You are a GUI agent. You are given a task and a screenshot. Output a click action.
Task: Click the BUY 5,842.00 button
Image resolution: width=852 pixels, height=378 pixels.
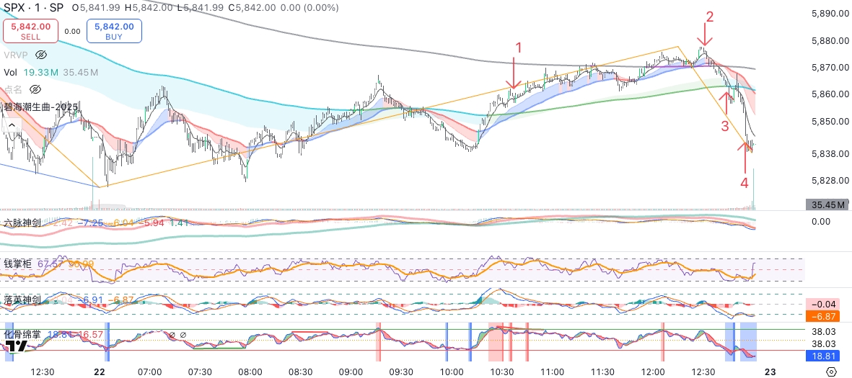pyautogui.click(x=114, y=31)
